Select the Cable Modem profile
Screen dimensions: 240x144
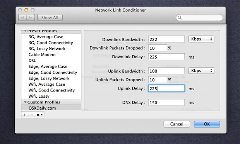click(x=51, y=55)
